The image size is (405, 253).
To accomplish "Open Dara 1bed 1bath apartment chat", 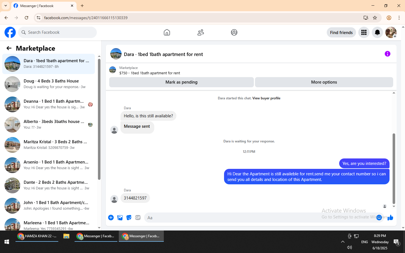I will [x=49, y=64].
